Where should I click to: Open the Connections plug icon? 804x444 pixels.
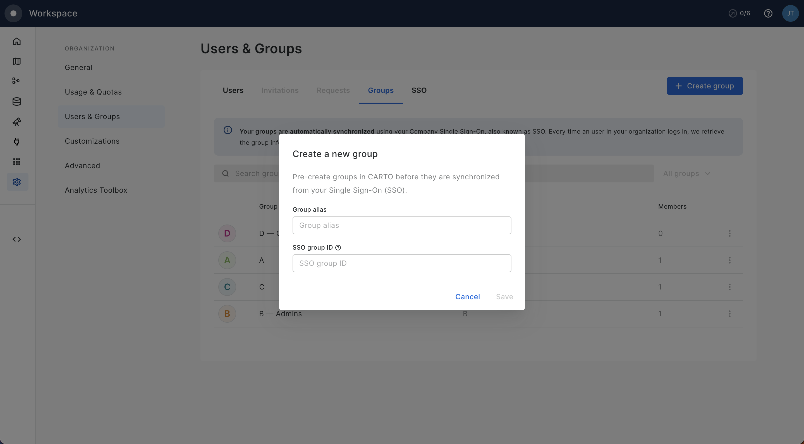pyautogui.click(x=17, y=142)
